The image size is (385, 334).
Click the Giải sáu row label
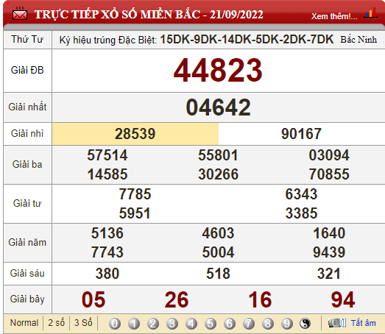tap(27, 273)
